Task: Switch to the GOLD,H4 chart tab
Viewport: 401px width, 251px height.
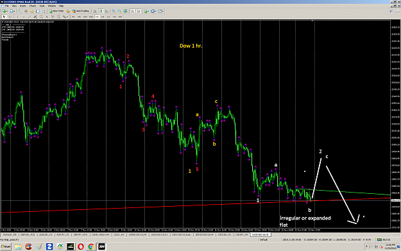Action: [119, 234]
